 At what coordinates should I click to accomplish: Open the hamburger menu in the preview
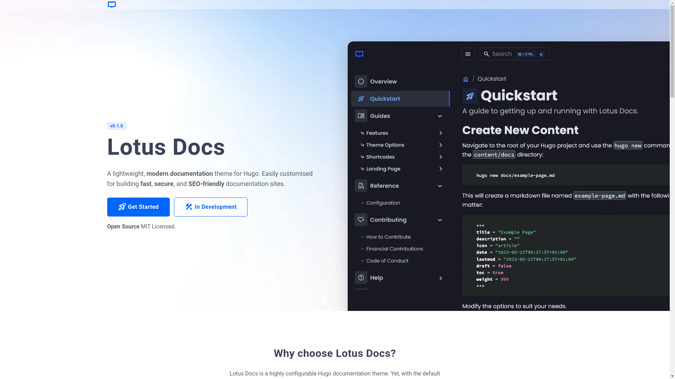click(x=468, y=54)
